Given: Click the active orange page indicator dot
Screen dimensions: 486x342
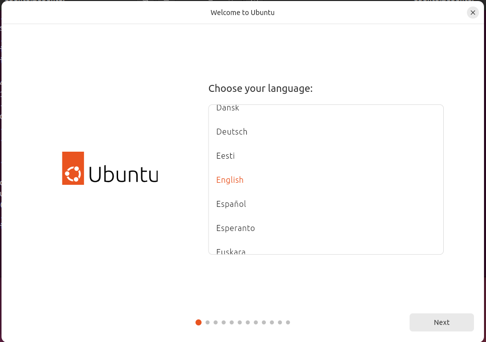Looking at the screenshot, I should [x=199, y=322].
